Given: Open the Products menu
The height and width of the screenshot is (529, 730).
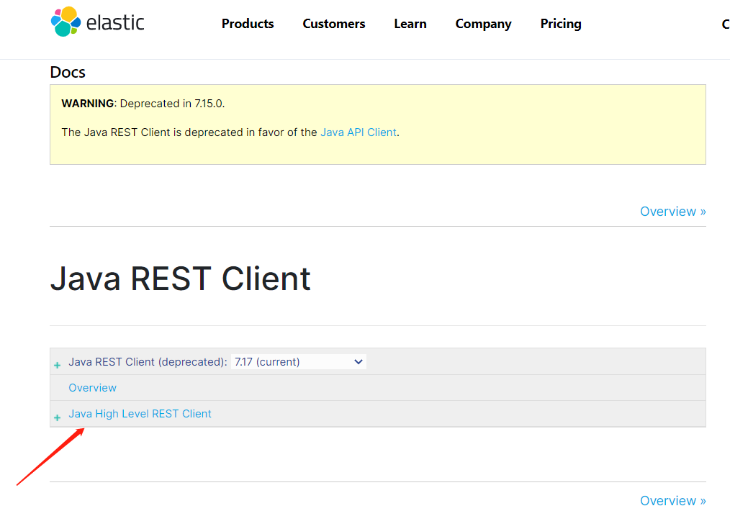Looking at the screenshot, I should click(248, 24).
